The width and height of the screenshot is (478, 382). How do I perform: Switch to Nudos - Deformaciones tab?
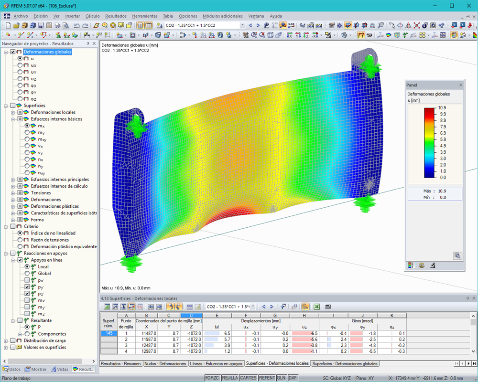[165, 363]
